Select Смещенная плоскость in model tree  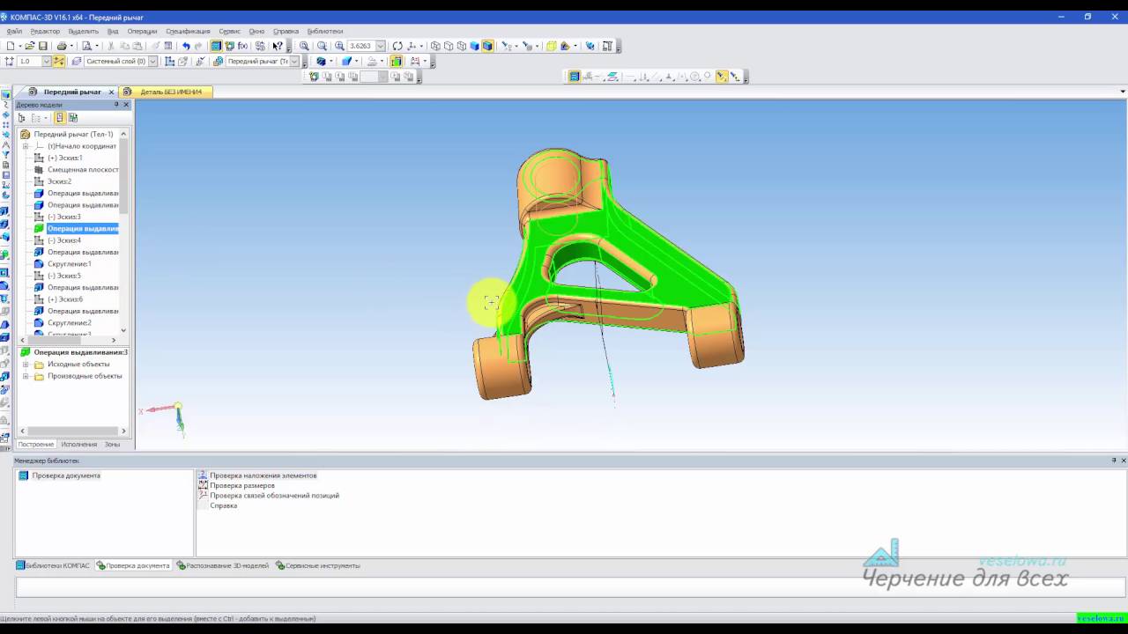click(83, 170)
